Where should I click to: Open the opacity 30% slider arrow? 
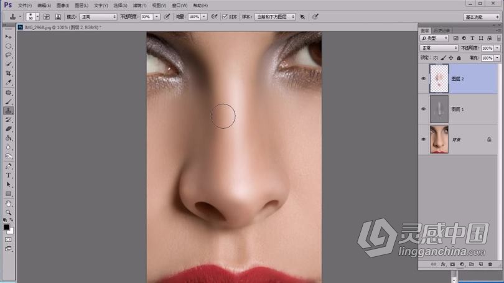click(x=157, y=17)
